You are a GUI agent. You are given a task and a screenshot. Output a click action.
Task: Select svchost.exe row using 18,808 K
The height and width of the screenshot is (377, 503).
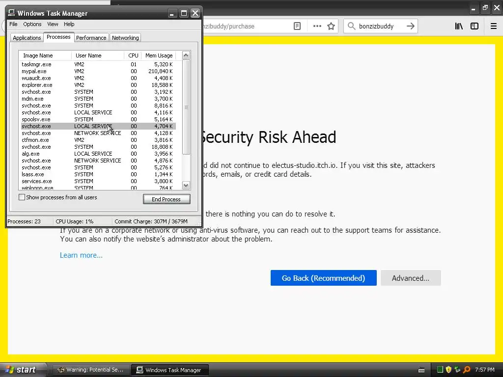point(98,147)
